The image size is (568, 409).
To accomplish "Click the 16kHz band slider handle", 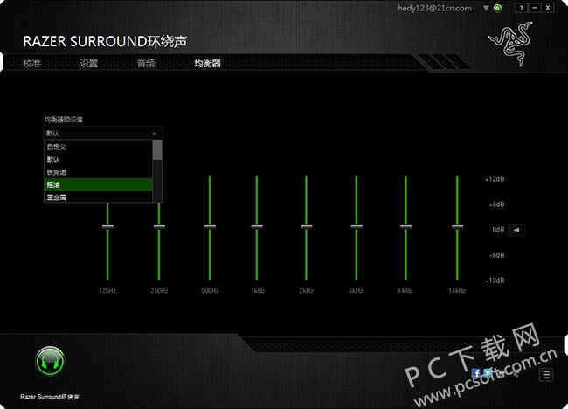I will point(458,226).
